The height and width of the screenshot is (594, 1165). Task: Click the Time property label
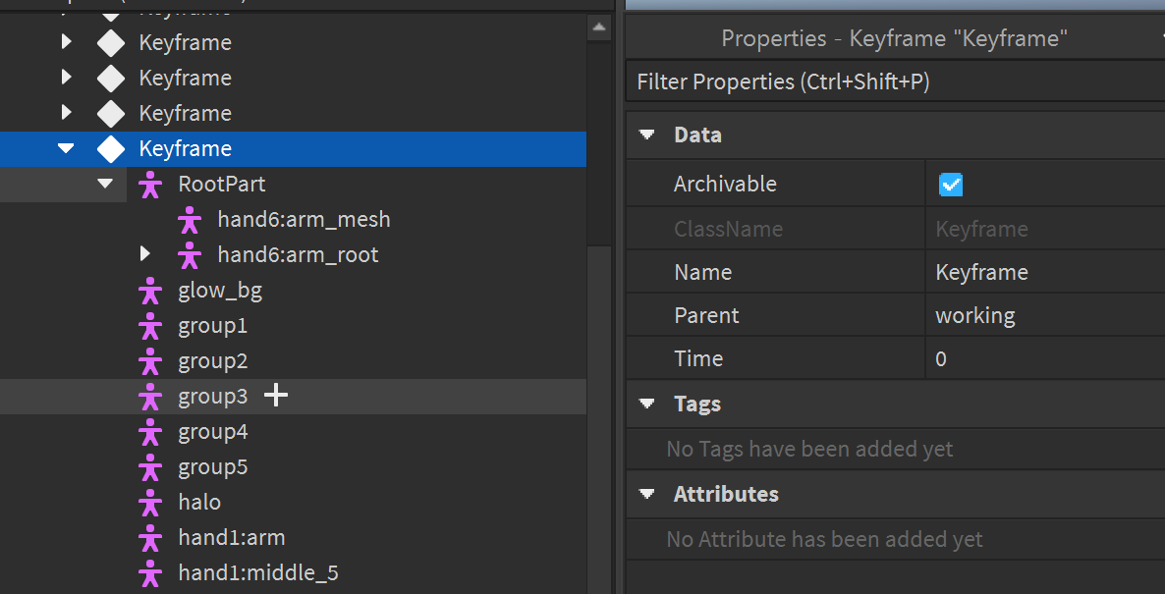click(x=698, y=359)
